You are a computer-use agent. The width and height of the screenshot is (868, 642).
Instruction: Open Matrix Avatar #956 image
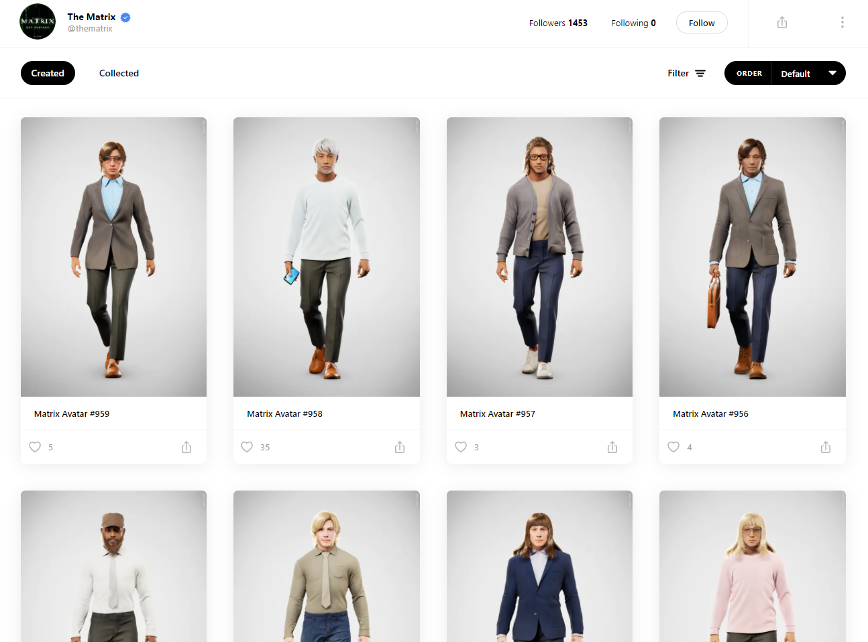(x=753, y=257)
